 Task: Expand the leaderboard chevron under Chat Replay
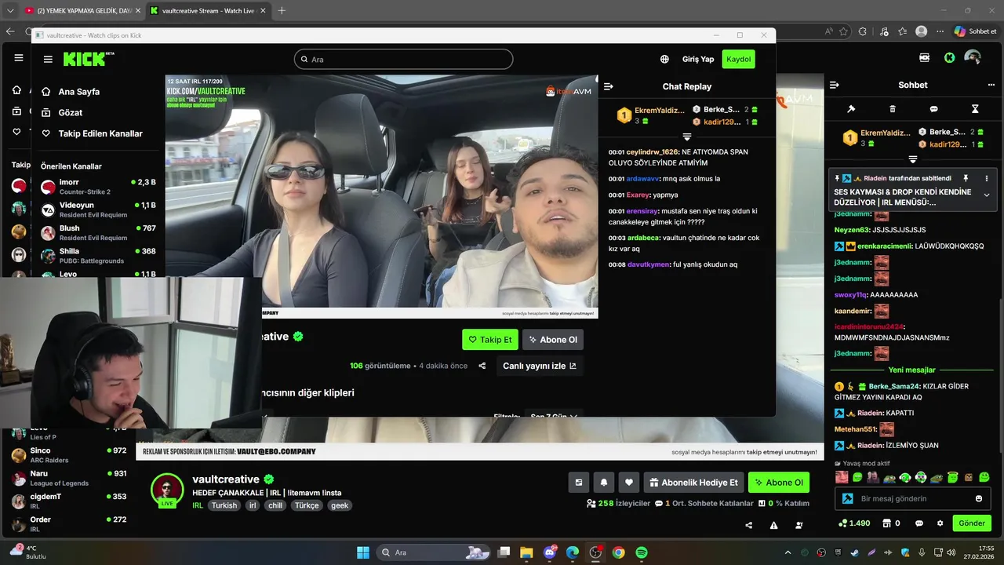687,137
